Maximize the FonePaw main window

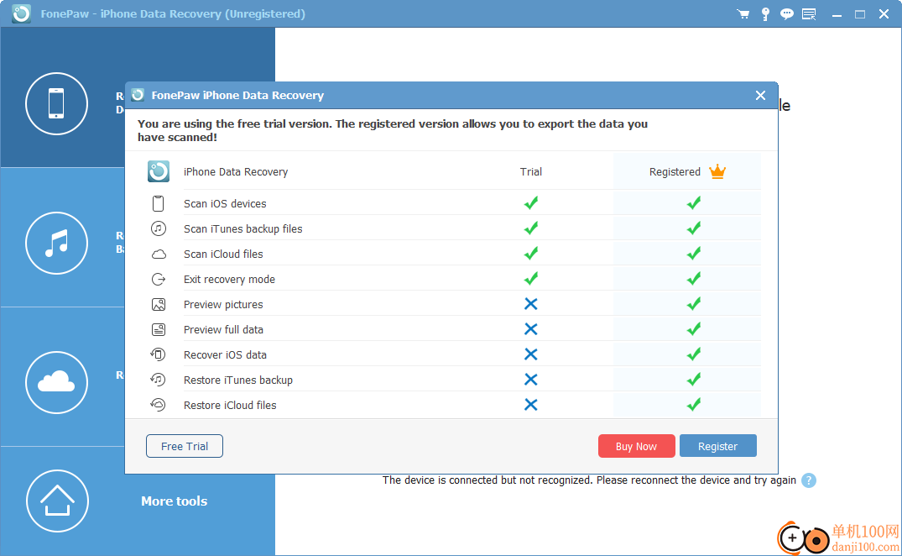tap(860, 14)
